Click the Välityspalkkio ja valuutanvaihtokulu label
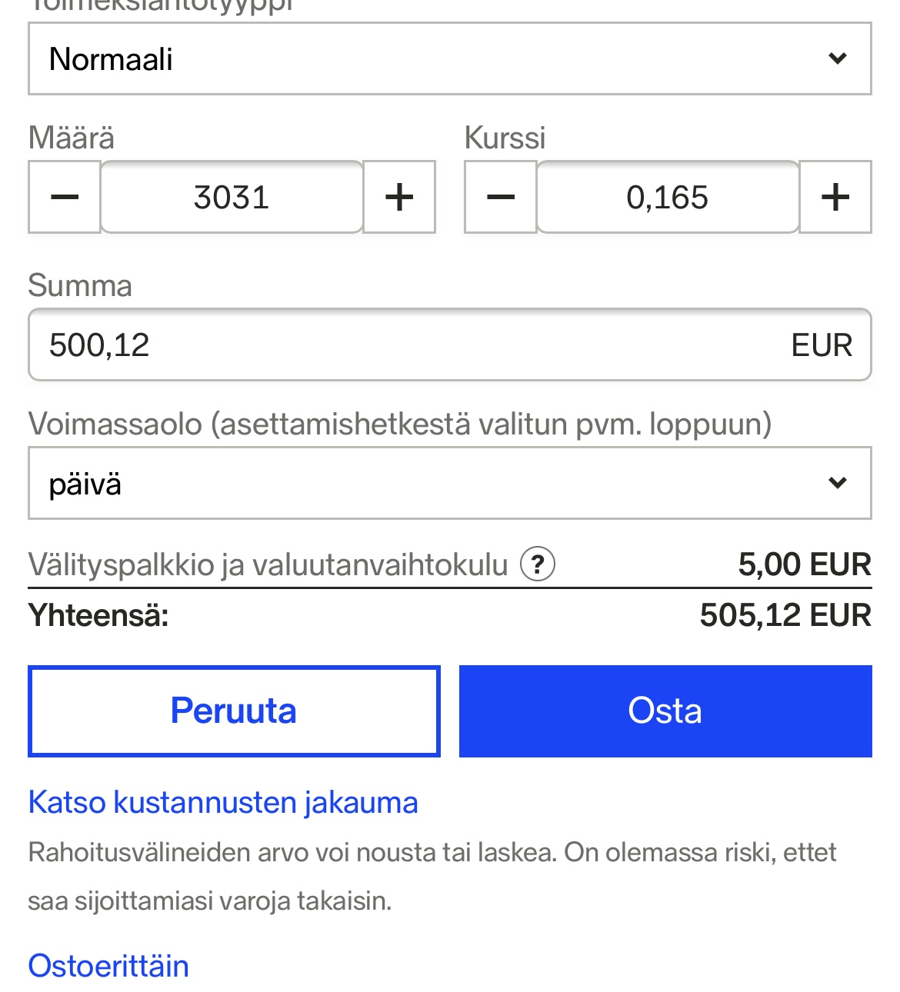Viewport: 900px width, 992px height. 268,564
